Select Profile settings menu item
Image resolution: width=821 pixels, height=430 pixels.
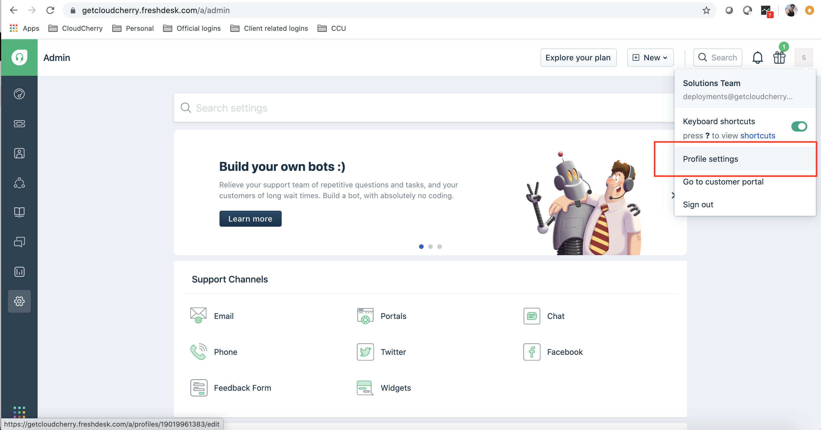click(x=745, y=159)
